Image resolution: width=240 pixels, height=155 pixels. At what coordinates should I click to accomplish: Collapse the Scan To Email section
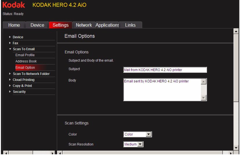coord(24,49)
